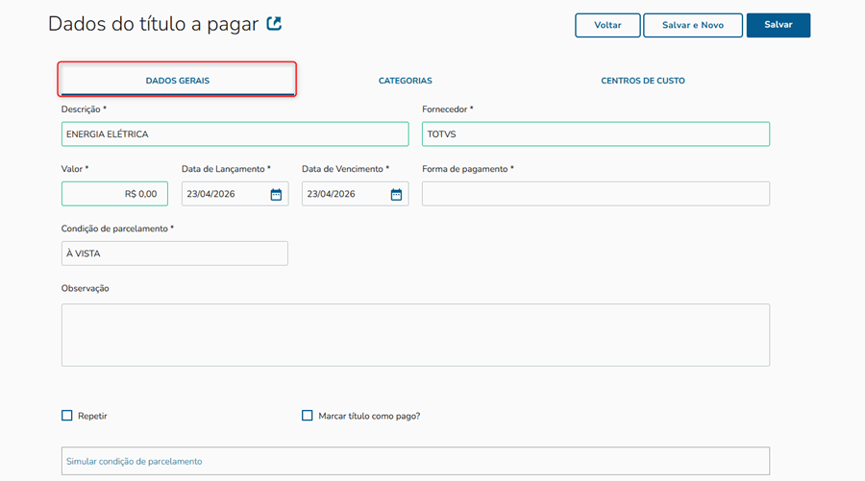Expand Simular condição de parcelamento
This screenshot has height=481, width=865.
(415, 461)
